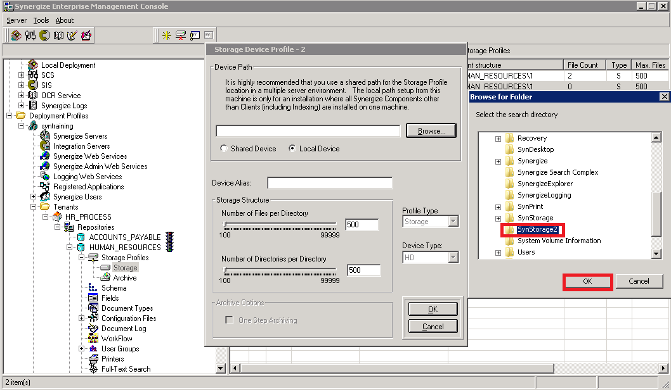Open the About menu
Screen dimensions: 671x390
point(65,20)
